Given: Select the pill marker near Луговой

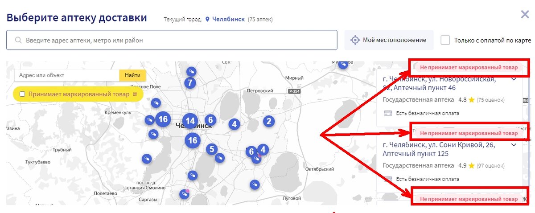Looking at the screenshot, I should point(255,184).
